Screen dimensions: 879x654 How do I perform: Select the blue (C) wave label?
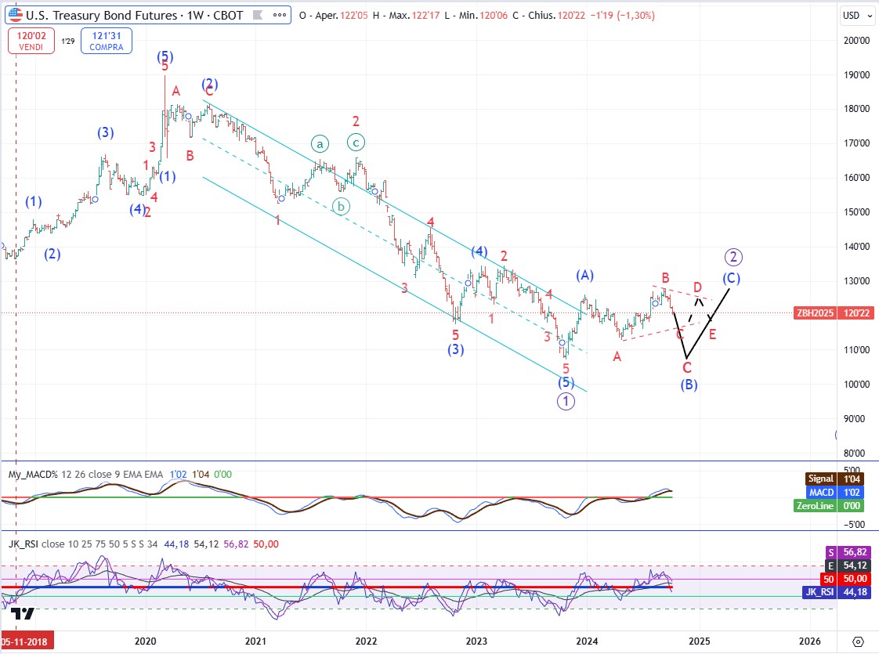[731, 278]
